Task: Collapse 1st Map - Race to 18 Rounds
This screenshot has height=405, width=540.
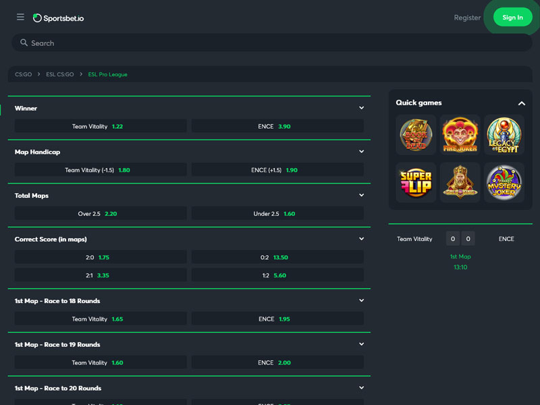Action: tap(361, 300)
